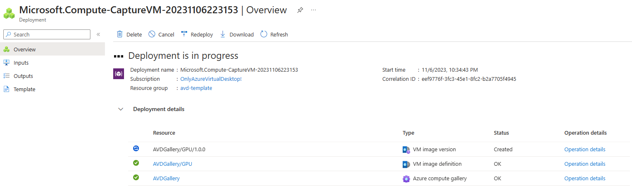Viewport: 632px width, 196px height.
Task: Click the VM image definition type icon
Action: click(x=406, y=164)
